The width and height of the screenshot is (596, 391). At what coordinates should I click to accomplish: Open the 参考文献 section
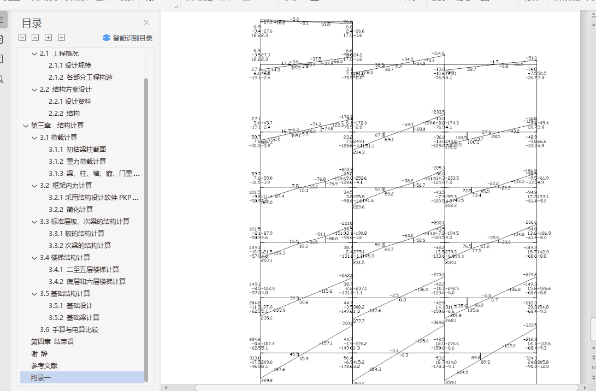(x=44, y=365)
